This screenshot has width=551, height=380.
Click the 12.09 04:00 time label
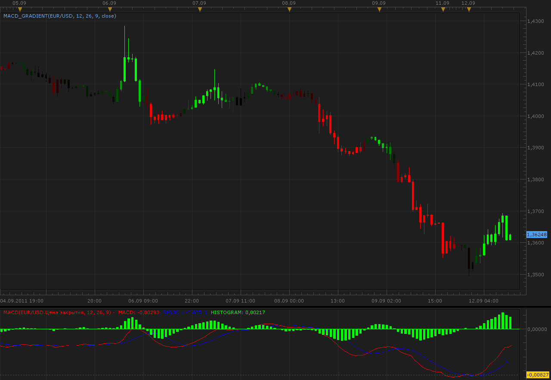click(484, 301)
